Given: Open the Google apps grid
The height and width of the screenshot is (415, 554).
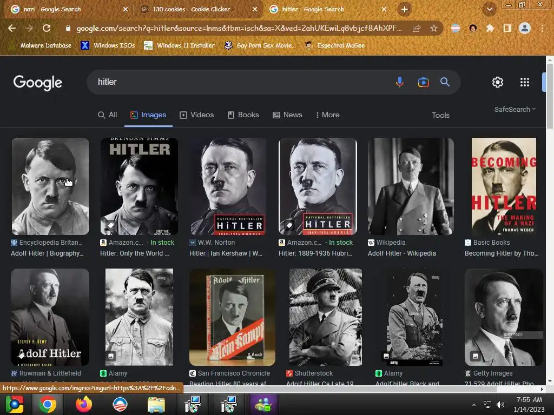Looking at the screenshot, I should (x=525, y=82).
